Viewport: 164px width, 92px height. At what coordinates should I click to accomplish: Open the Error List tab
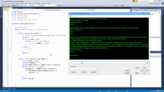(5, 89)
